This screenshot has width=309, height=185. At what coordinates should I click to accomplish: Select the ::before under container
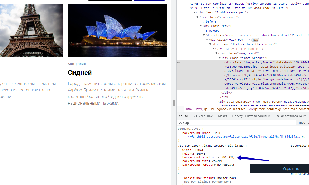click(210, 22)
